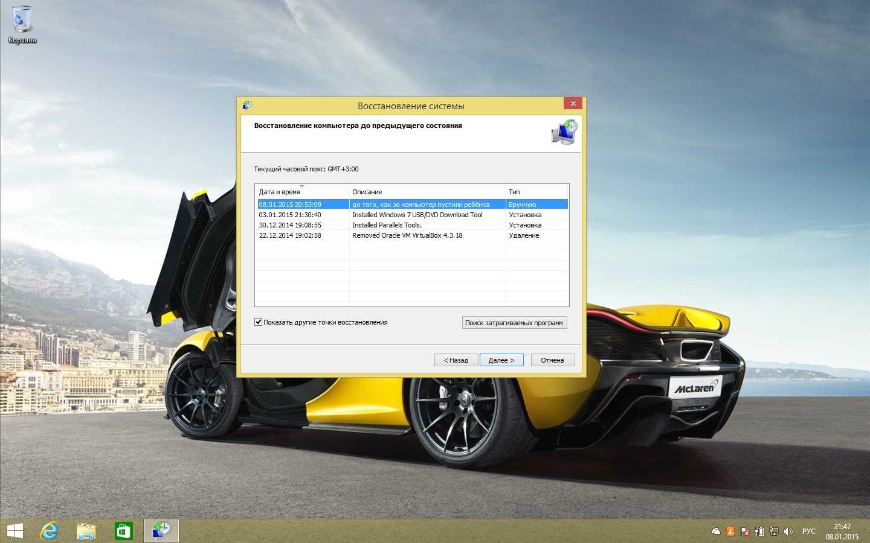
Task: Open the Action Center flag icon
Action: [745, 532]
